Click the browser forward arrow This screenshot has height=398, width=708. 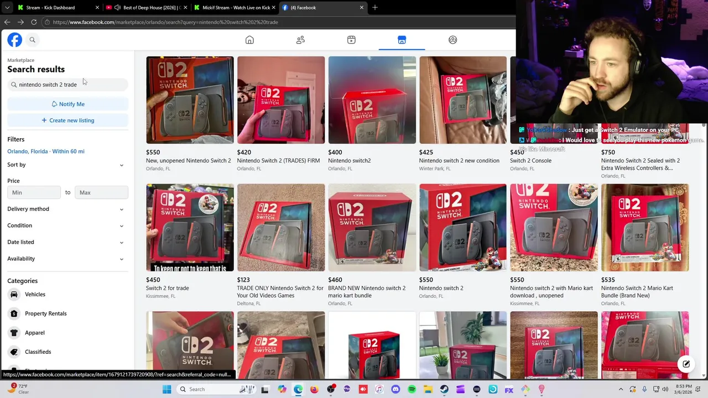20,22
